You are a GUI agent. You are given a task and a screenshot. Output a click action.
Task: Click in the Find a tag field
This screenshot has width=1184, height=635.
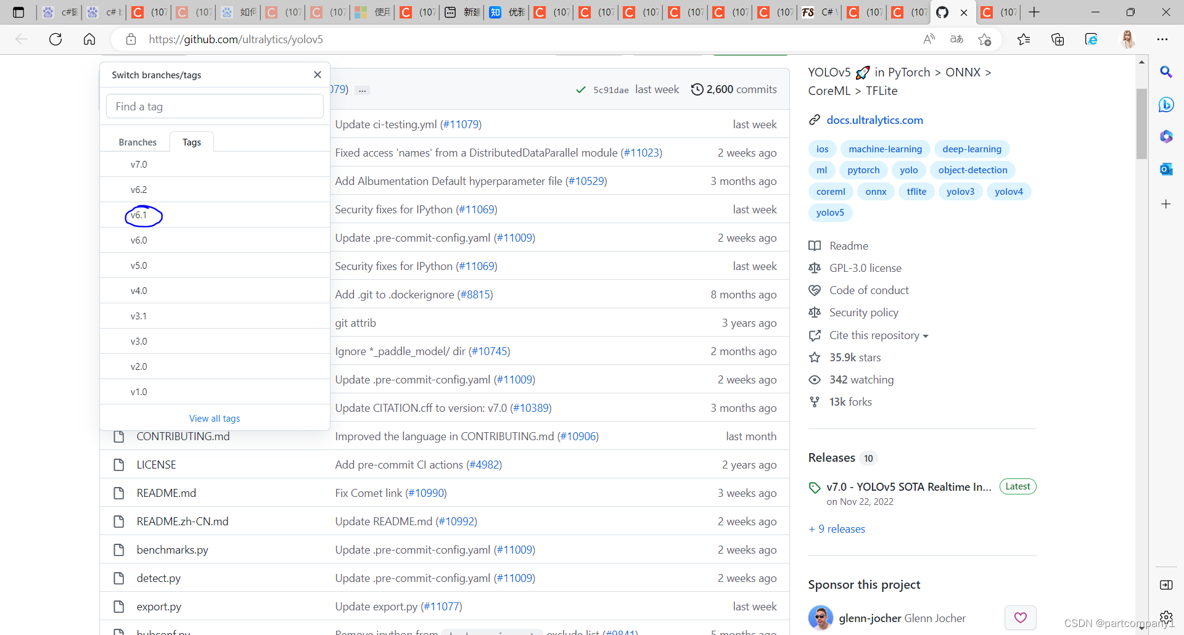tap(215, 107)
